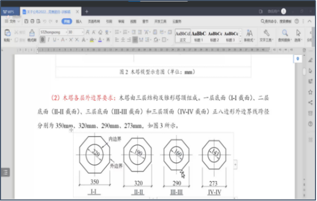Decrease paragraph indent
This screenshot has width=317, height=201.
(134, 32)
